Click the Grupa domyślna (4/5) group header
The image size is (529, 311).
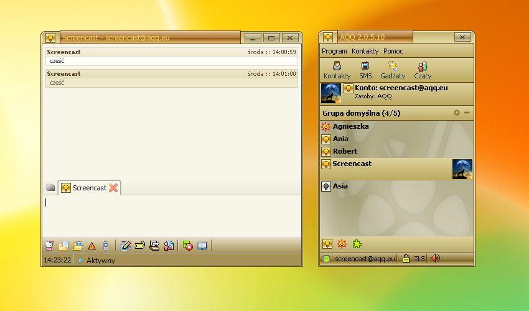coord(396,113)
